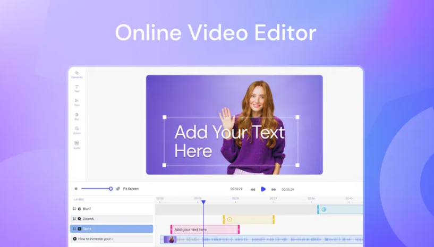Click the text type icon in Text4 row
434x247 pixels.
(80, 229)
